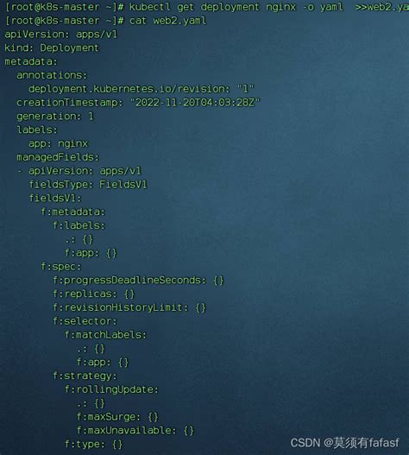Click the 'metadata:' key
Screen dimensions: 409x455
tap(31, 61)
